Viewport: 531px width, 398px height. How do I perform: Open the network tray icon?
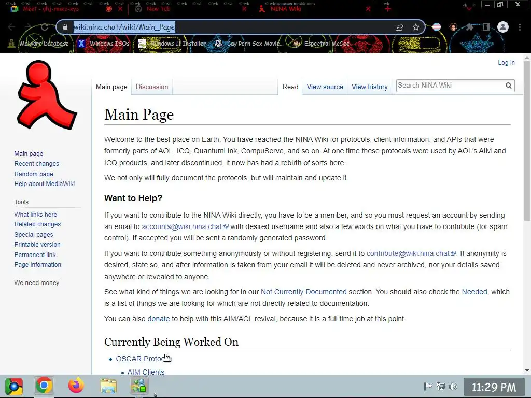pyautogui.click(x=441, y=386)
